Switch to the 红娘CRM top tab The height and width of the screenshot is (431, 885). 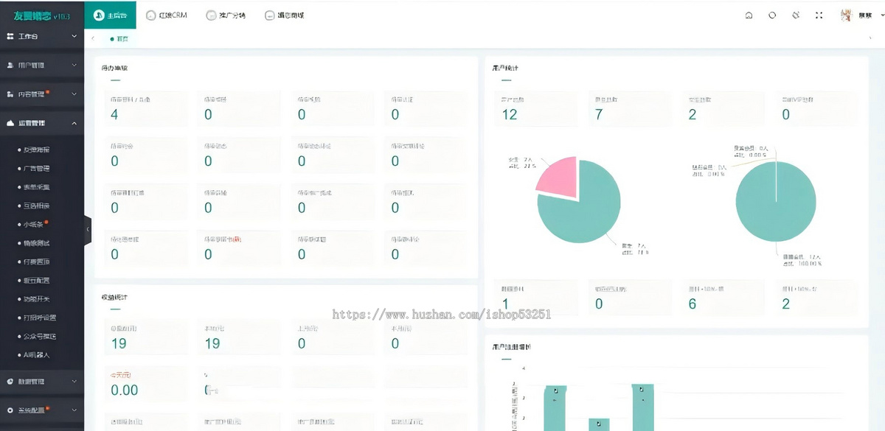coord(167,15)
